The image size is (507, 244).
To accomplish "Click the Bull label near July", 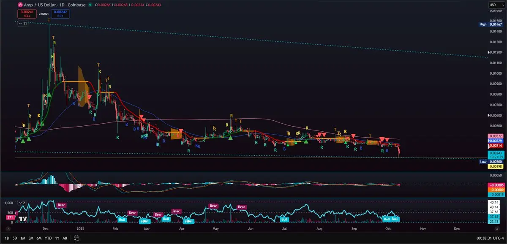I will pos(285,220).
